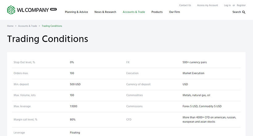Click the '80%' margin call value
The width and height of the screenshot is (253, 136).
pyautogui.click(x=73, y=120)
